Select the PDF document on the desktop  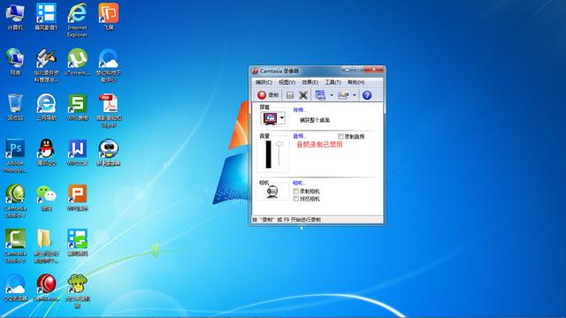pyautogui.click(x=108, y=110)
